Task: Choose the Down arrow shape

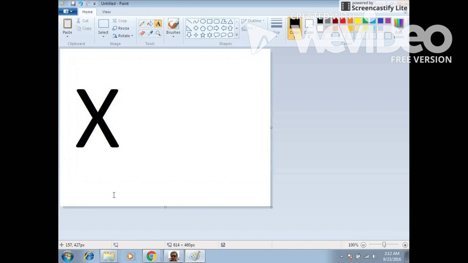Action: pyautogui.click(x=189, y=35)
